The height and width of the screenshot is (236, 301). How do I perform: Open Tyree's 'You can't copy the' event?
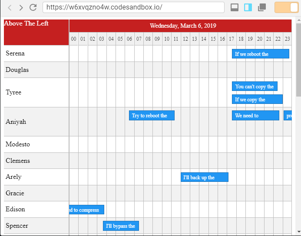click(255, 86)
